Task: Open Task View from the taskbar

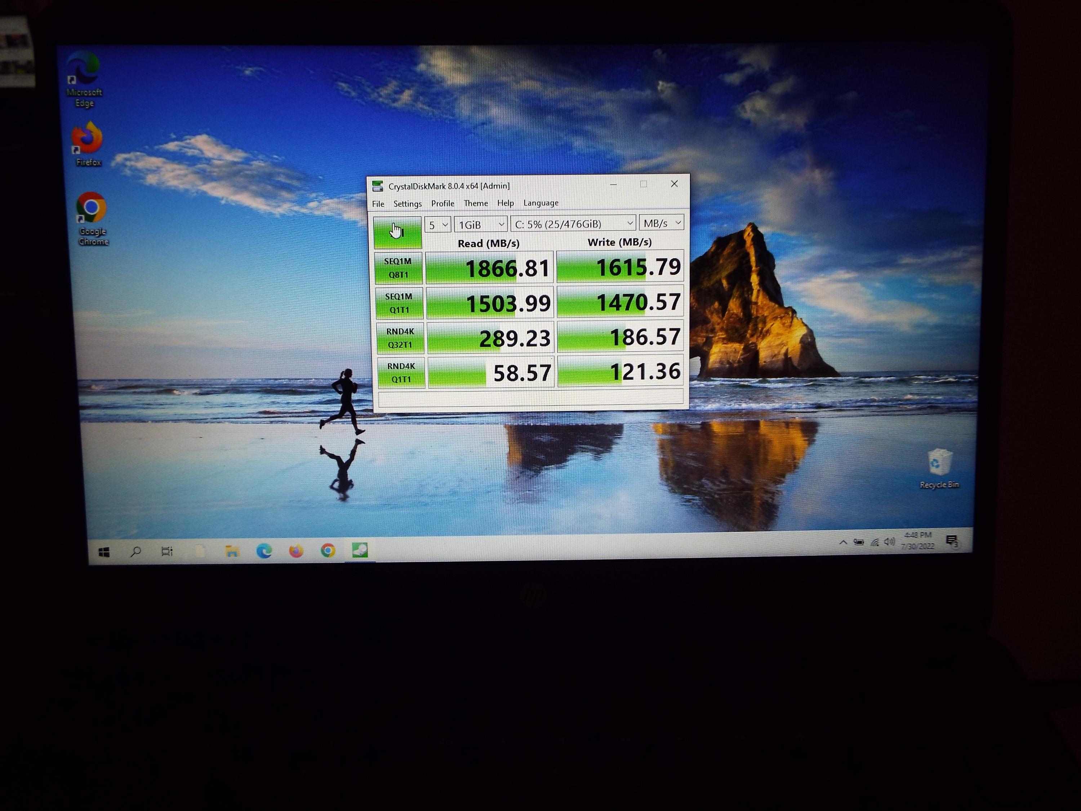Action: tap(167, 552)
